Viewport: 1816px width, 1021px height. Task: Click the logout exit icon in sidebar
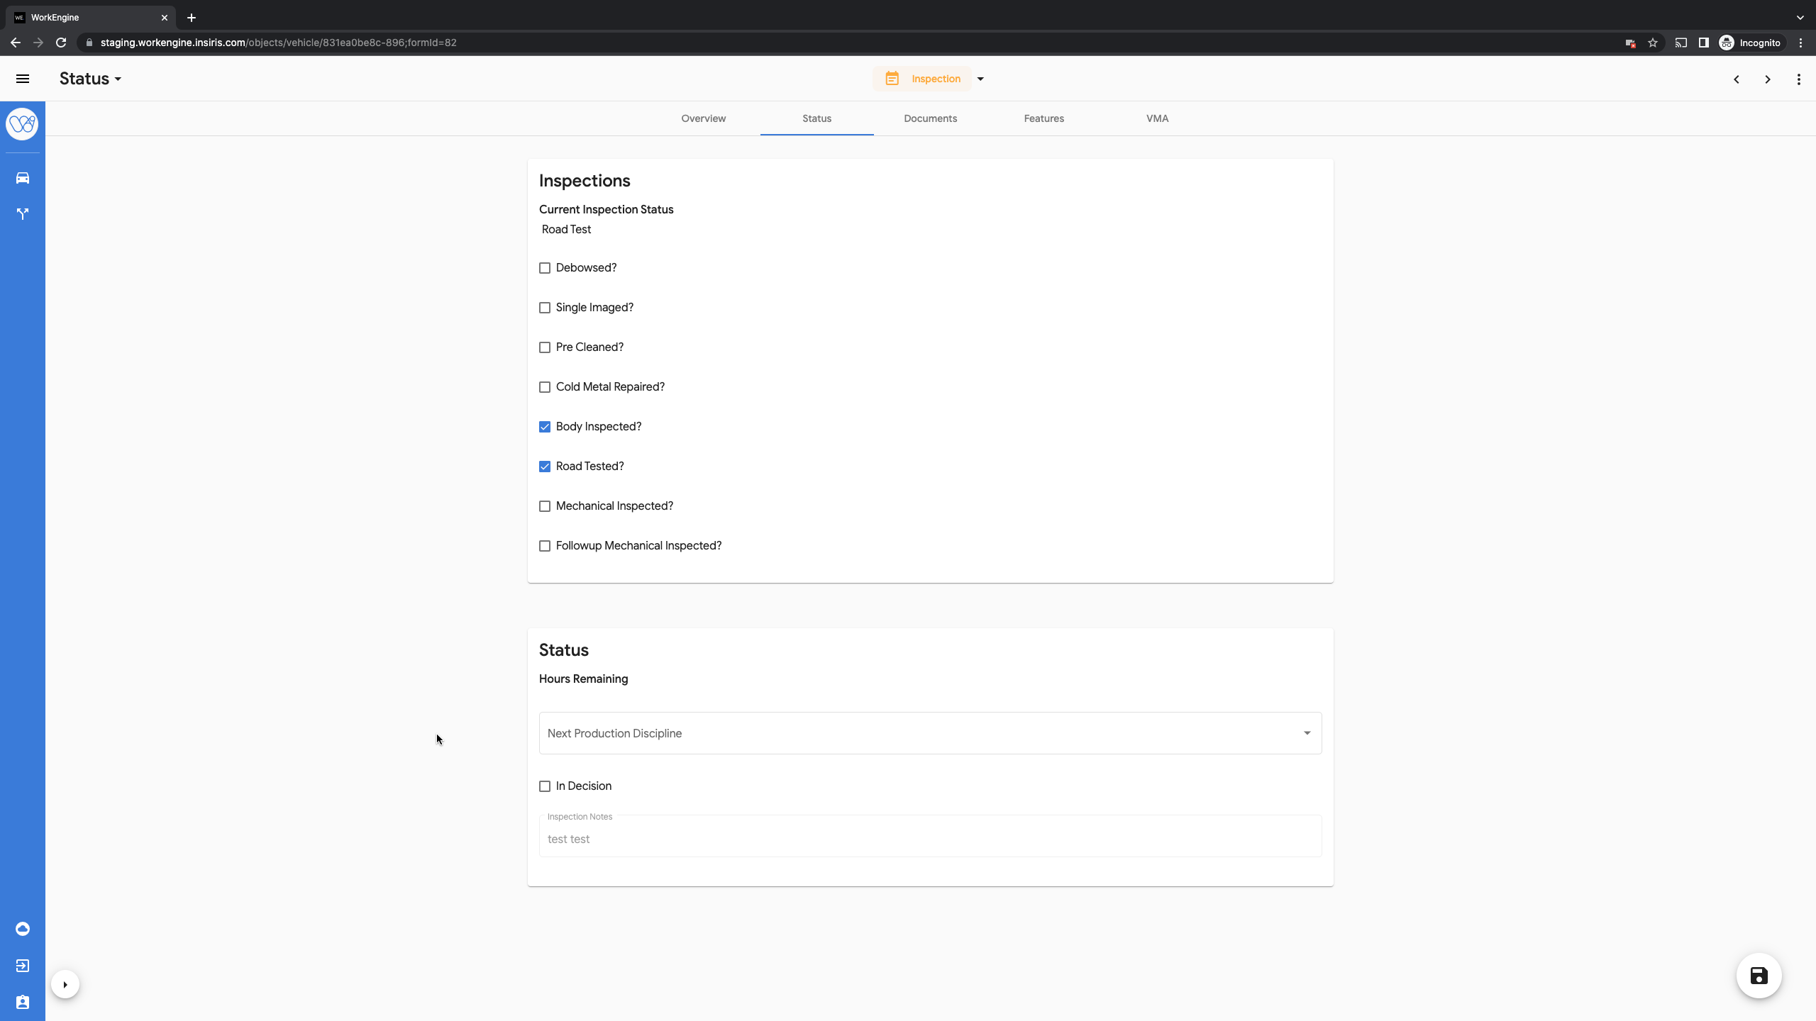pos(23,966)
